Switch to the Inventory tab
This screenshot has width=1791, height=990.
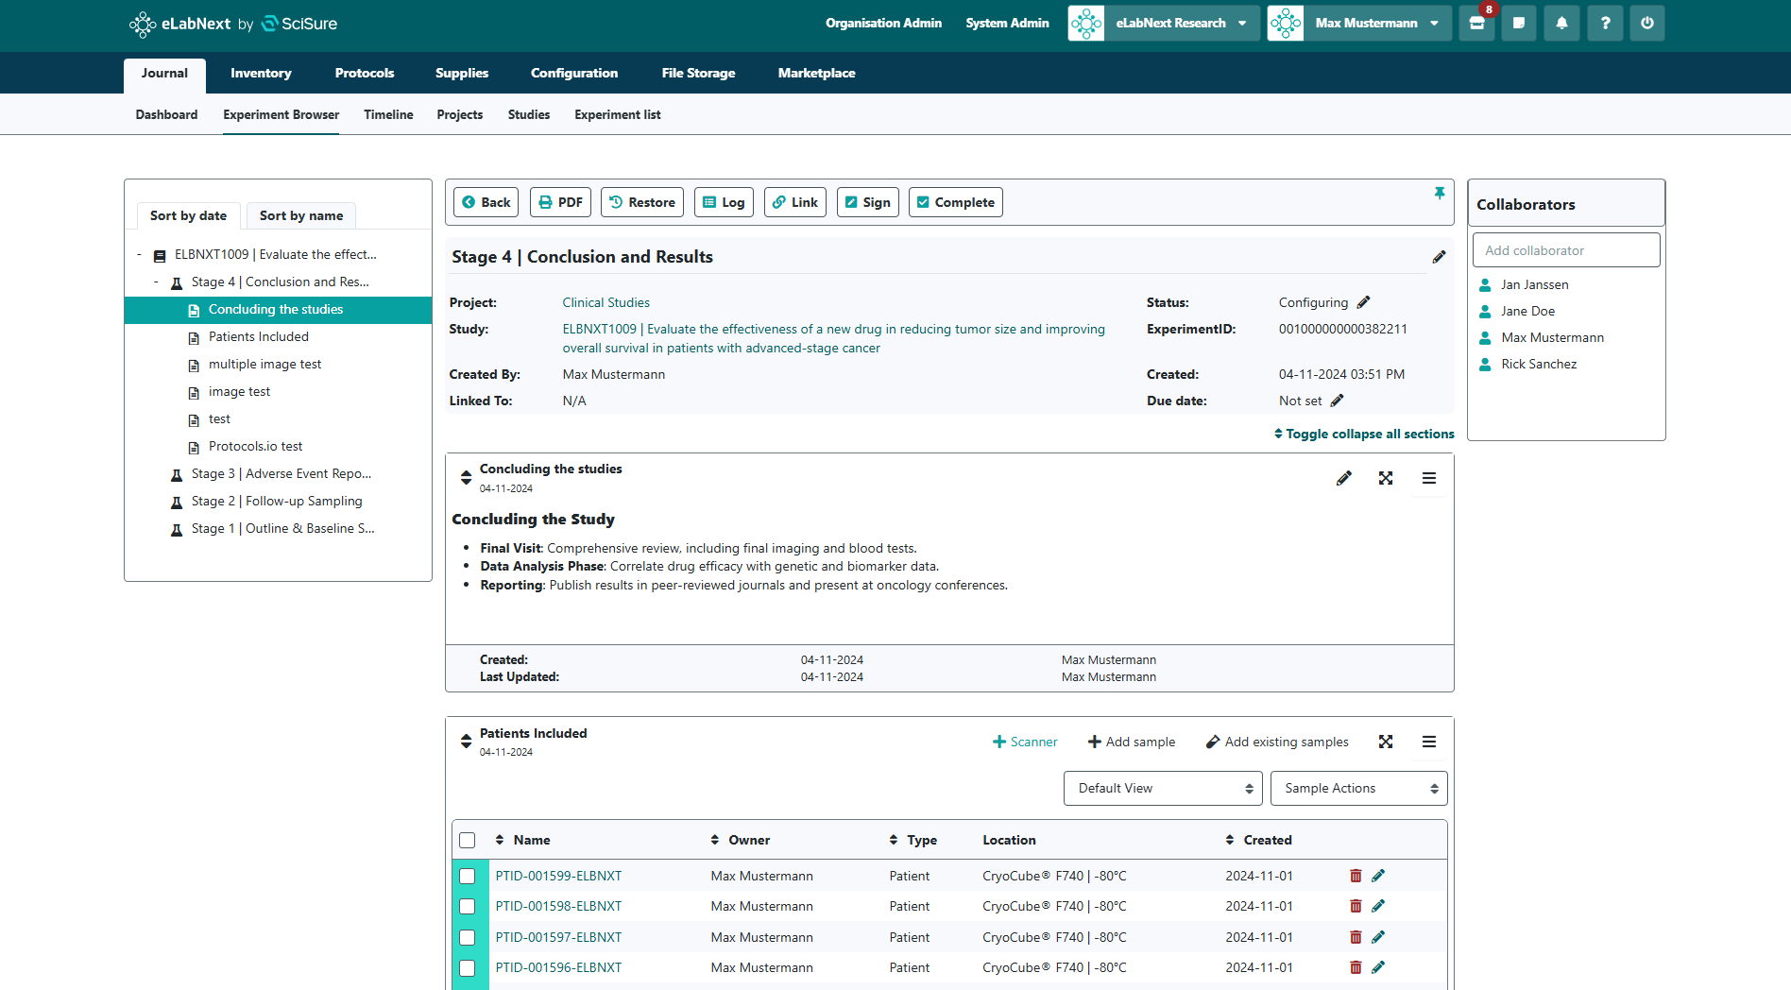pos(261,73)
